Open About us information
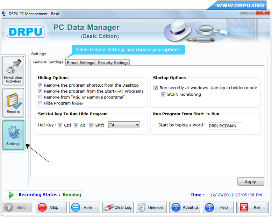The height and width of the screenshot is (217, 272). 185,207
